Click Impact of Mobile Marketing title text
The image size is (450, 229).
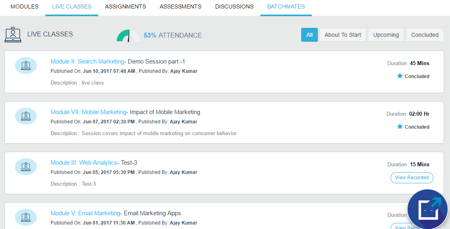pos(165,112)
